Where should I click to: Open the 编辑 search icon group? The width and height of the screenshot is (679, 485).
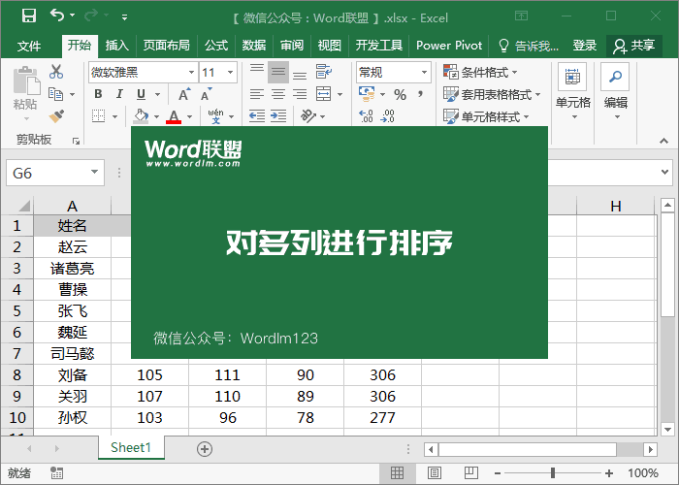[x=615, y=89]
